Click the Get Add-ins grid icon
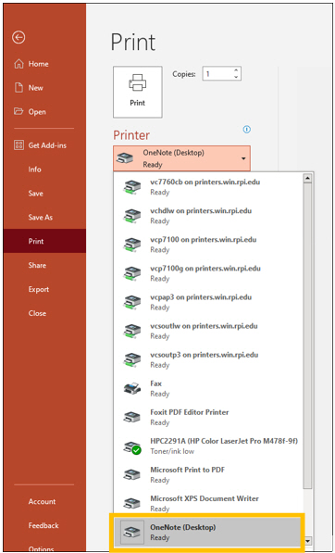The image size is (335, 553). pos(19,145)
